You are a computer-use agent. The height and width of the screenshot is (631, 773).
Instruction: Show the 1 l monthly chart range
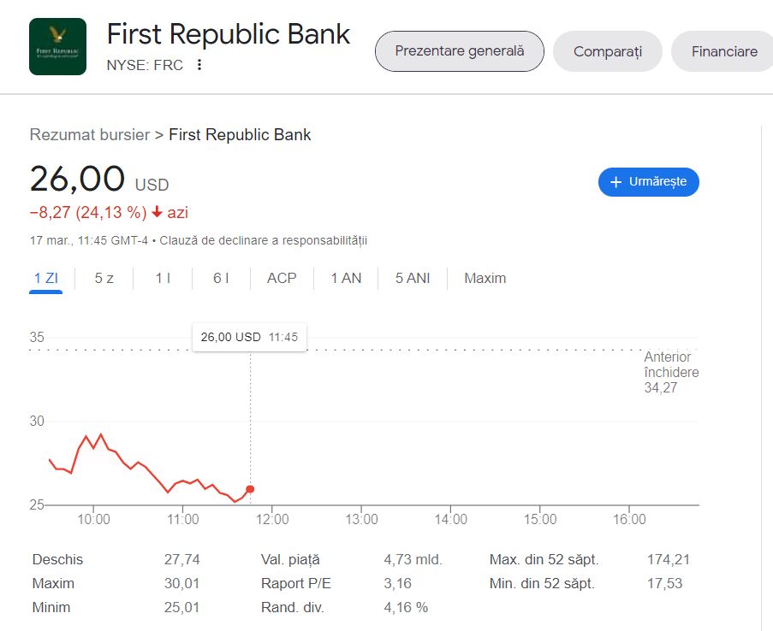(x=163, y=278)
